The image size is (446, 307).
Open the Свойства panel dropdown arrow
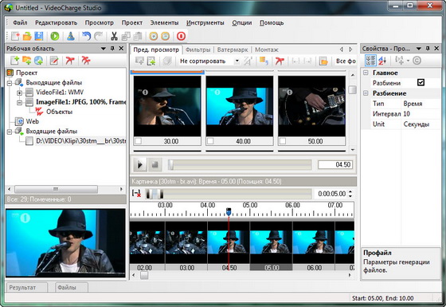(x=418, y=49)
